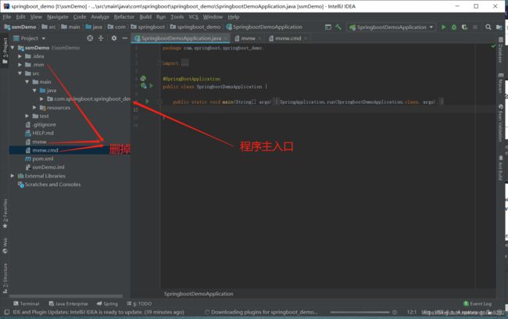Viewport: 508px width, 319px height.
Task: Open the Web tool window stripe
Action: coord(5,246)
